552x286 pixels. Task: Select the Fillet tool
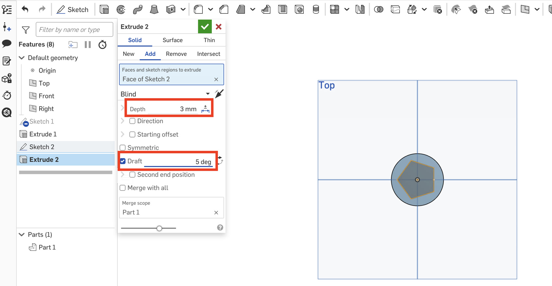198,9
